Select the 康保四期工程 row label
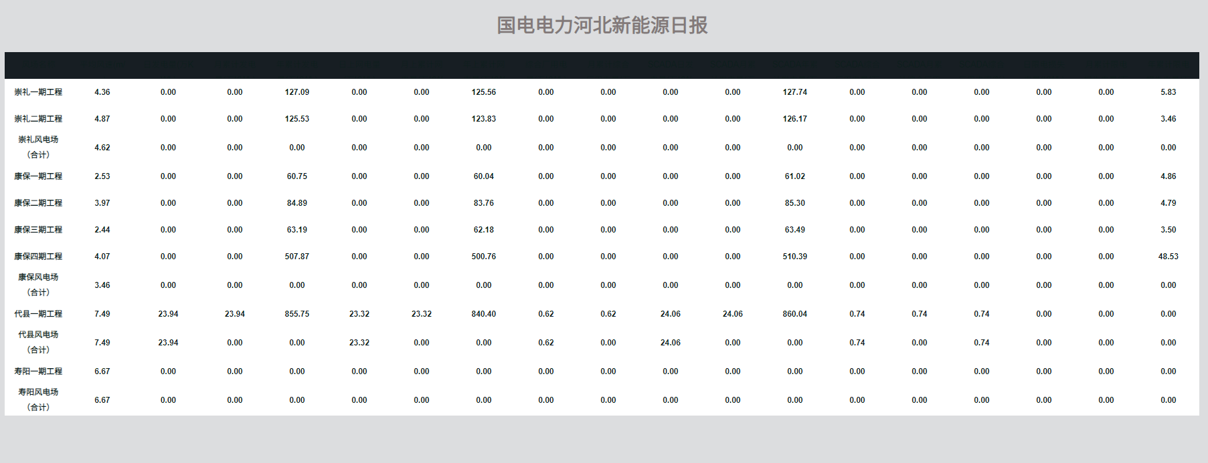This screenshot has width=1208, height=463. (38, 257)
